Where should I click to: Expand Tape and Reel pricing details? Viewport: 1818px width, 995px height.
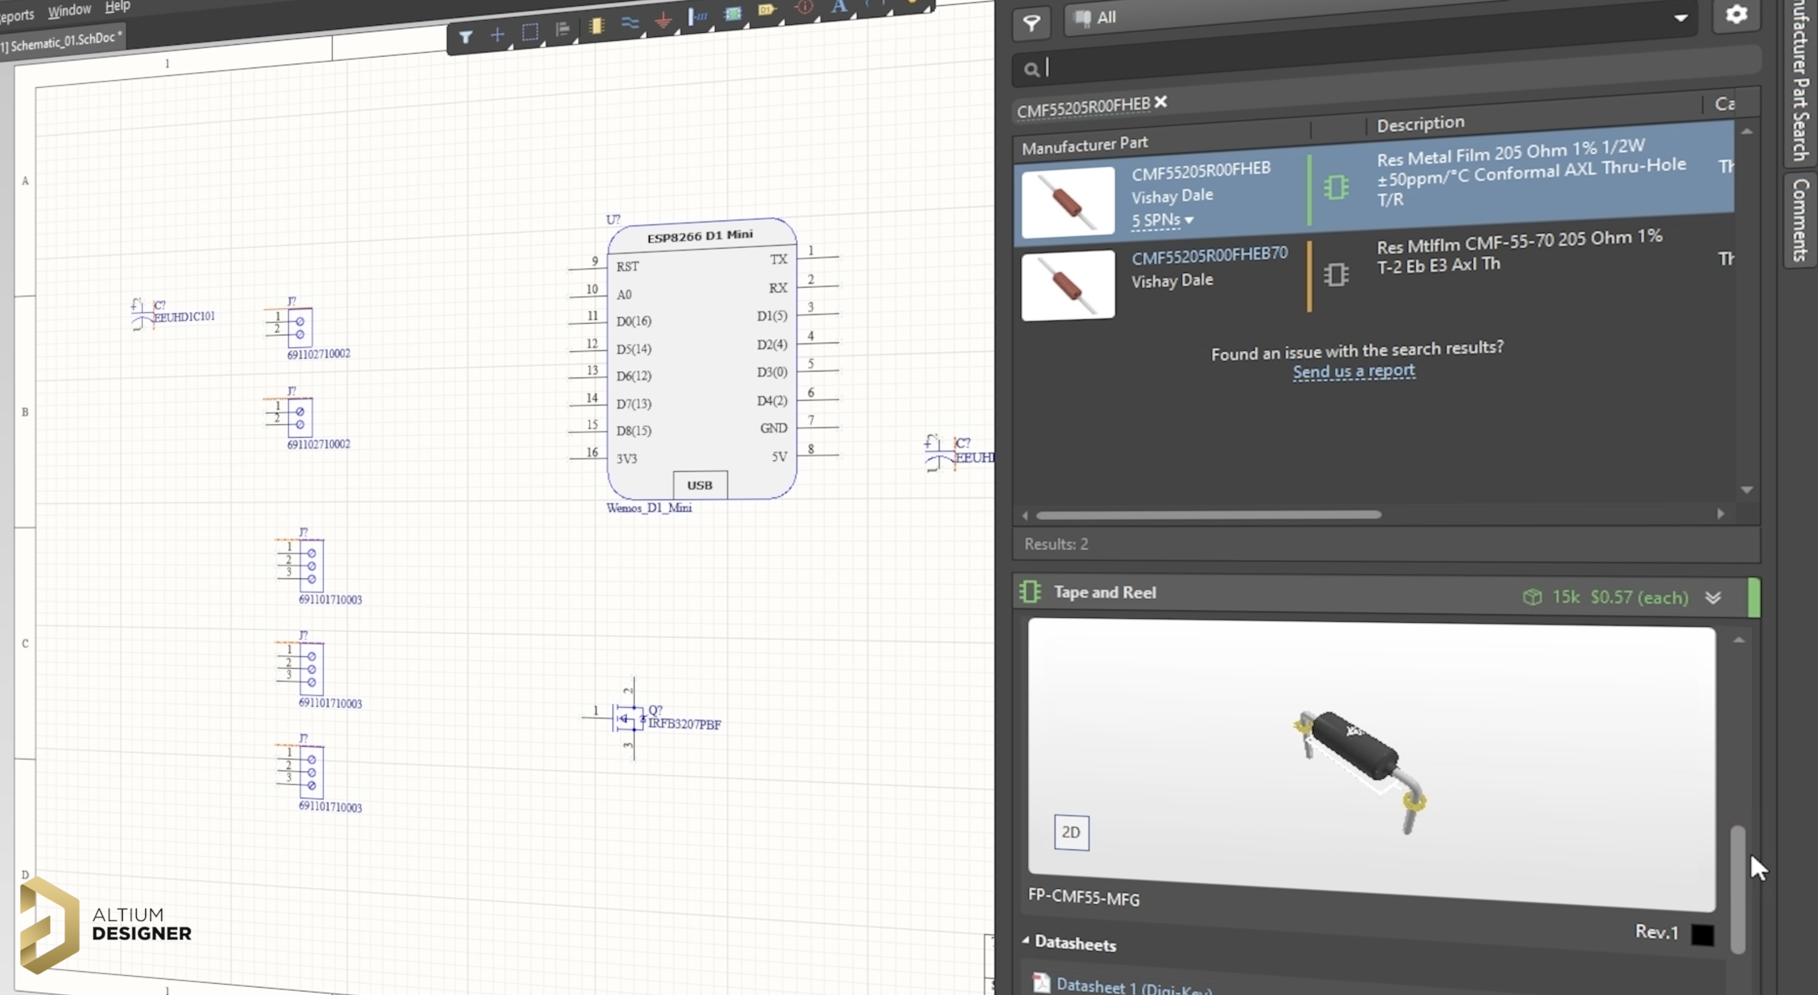coord(1713,598)
